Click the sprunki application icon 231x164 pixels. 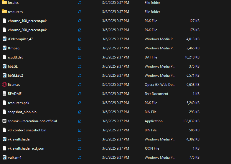coord(4,121)
